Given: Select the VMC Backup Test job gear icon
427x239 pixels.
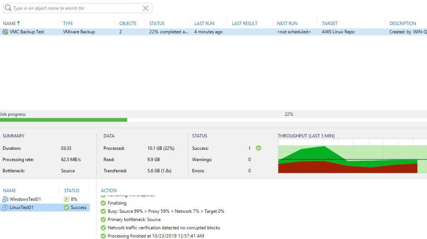Looking at the screenshot, I should click(5, 32).
